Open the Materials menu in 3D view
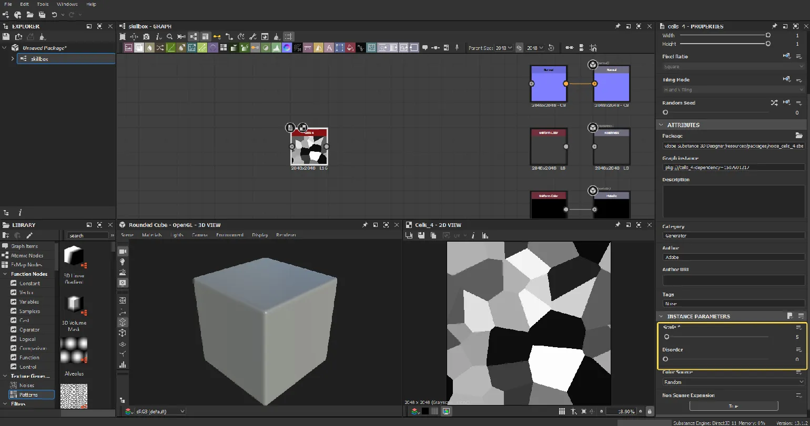 click(x=152, y=235)
